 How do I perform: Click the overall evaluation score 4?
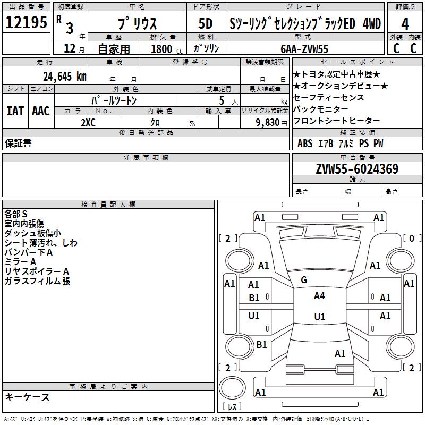point(405,24)
